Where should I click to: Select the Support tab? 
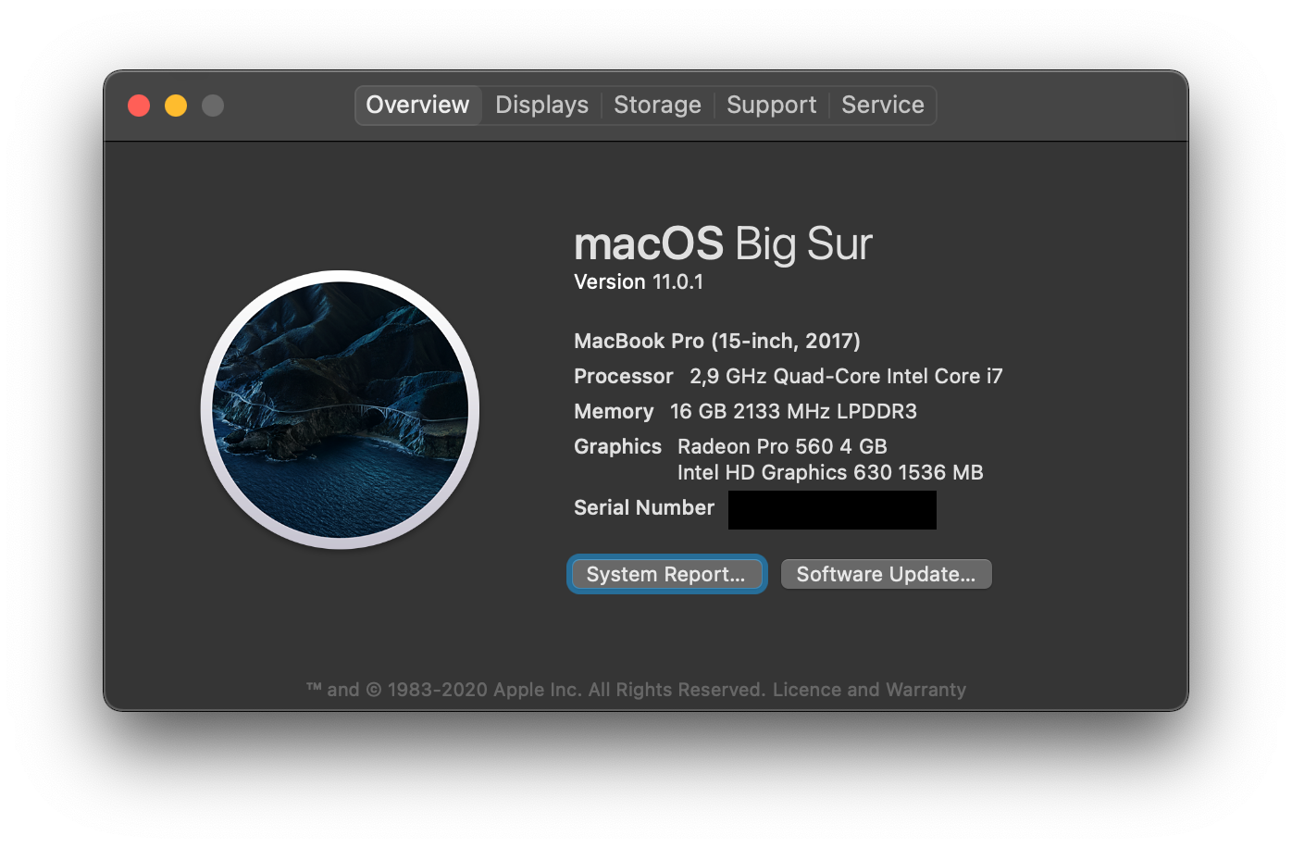(771, 105)
